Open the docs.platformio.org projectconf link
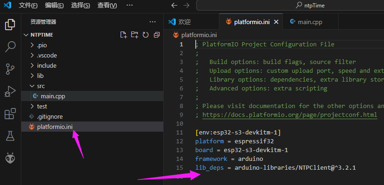The image size is (384, 185). (290, 115)
